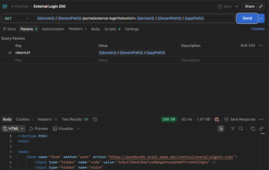Click the 82 ms response time
This screenshot has width=269, height=170.
click(x=187, y=119)
